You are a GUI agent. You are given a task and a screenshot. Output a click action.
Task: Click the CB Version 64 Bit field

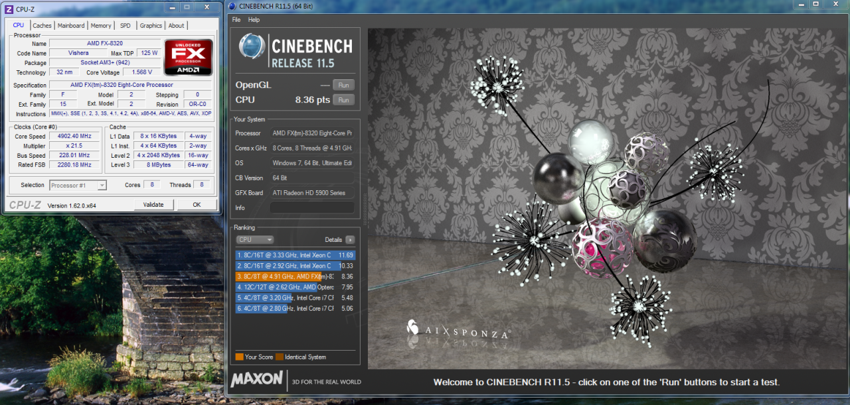tap(311, 178)
